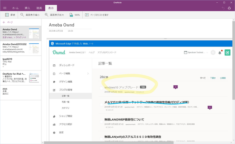Open the Spectrum Technol... site dropdown
This screenshot has height=144, width=235.
pyautogui.click(x=196, y=52)
